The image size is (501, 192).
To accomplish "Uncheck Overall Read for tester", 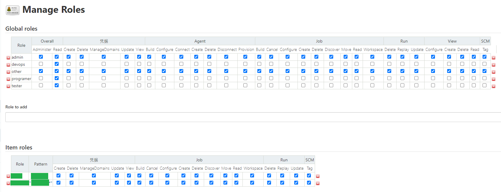I will click(57, 85).
